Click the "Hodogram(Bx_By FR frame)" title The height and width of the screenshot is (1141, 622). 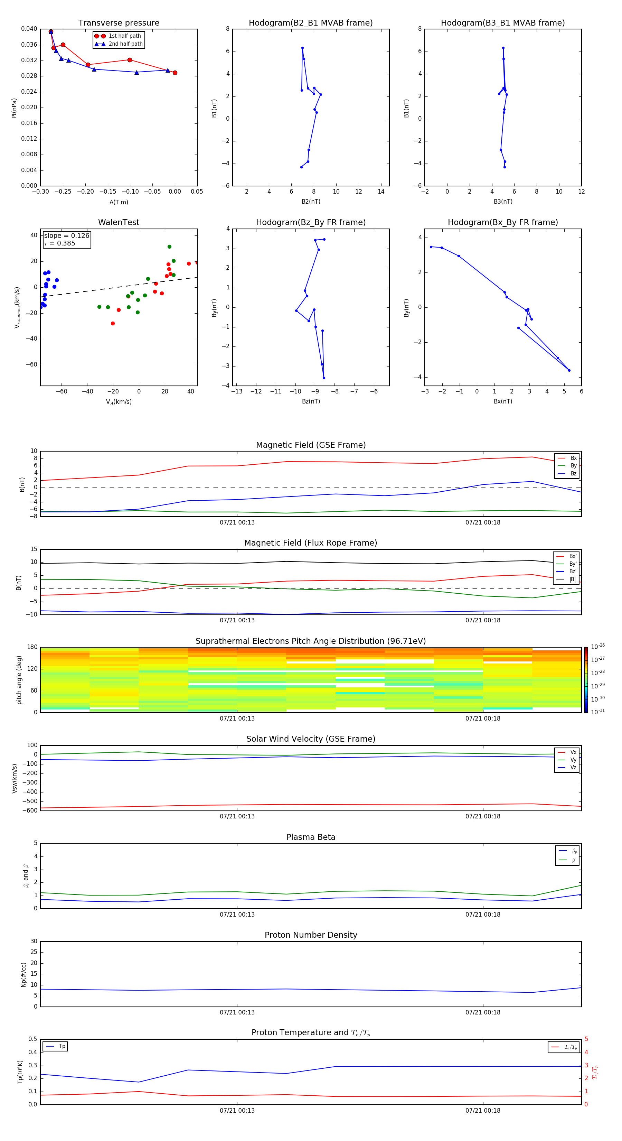pos(503,222)
